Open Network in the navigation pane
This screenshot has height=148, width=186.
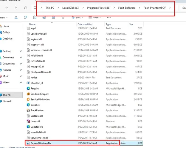click(x=7, y=101)
